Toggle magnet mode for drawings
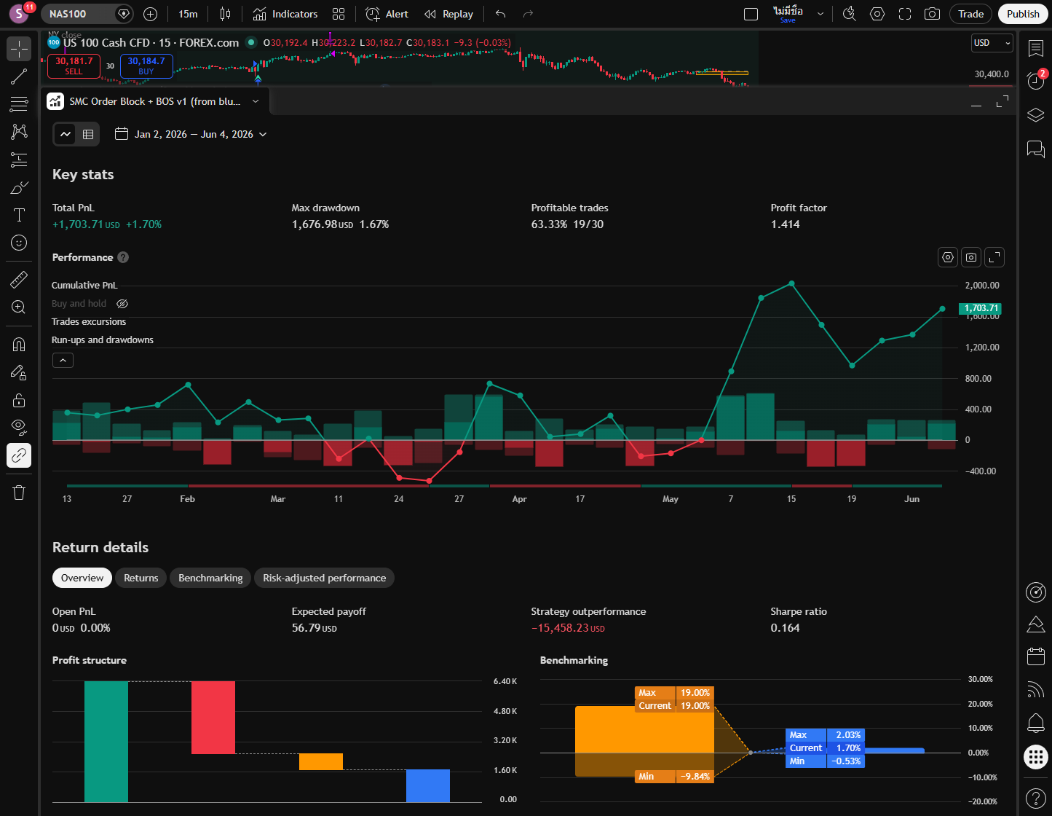Screen dimensions: 1052x816 pyautogui.click(x=19, y=345)
